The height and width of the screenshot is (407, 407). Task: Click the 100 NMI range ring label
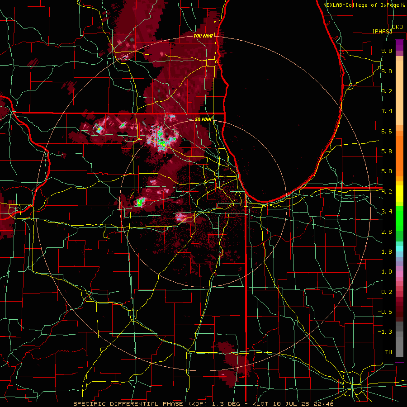(203, 36)
